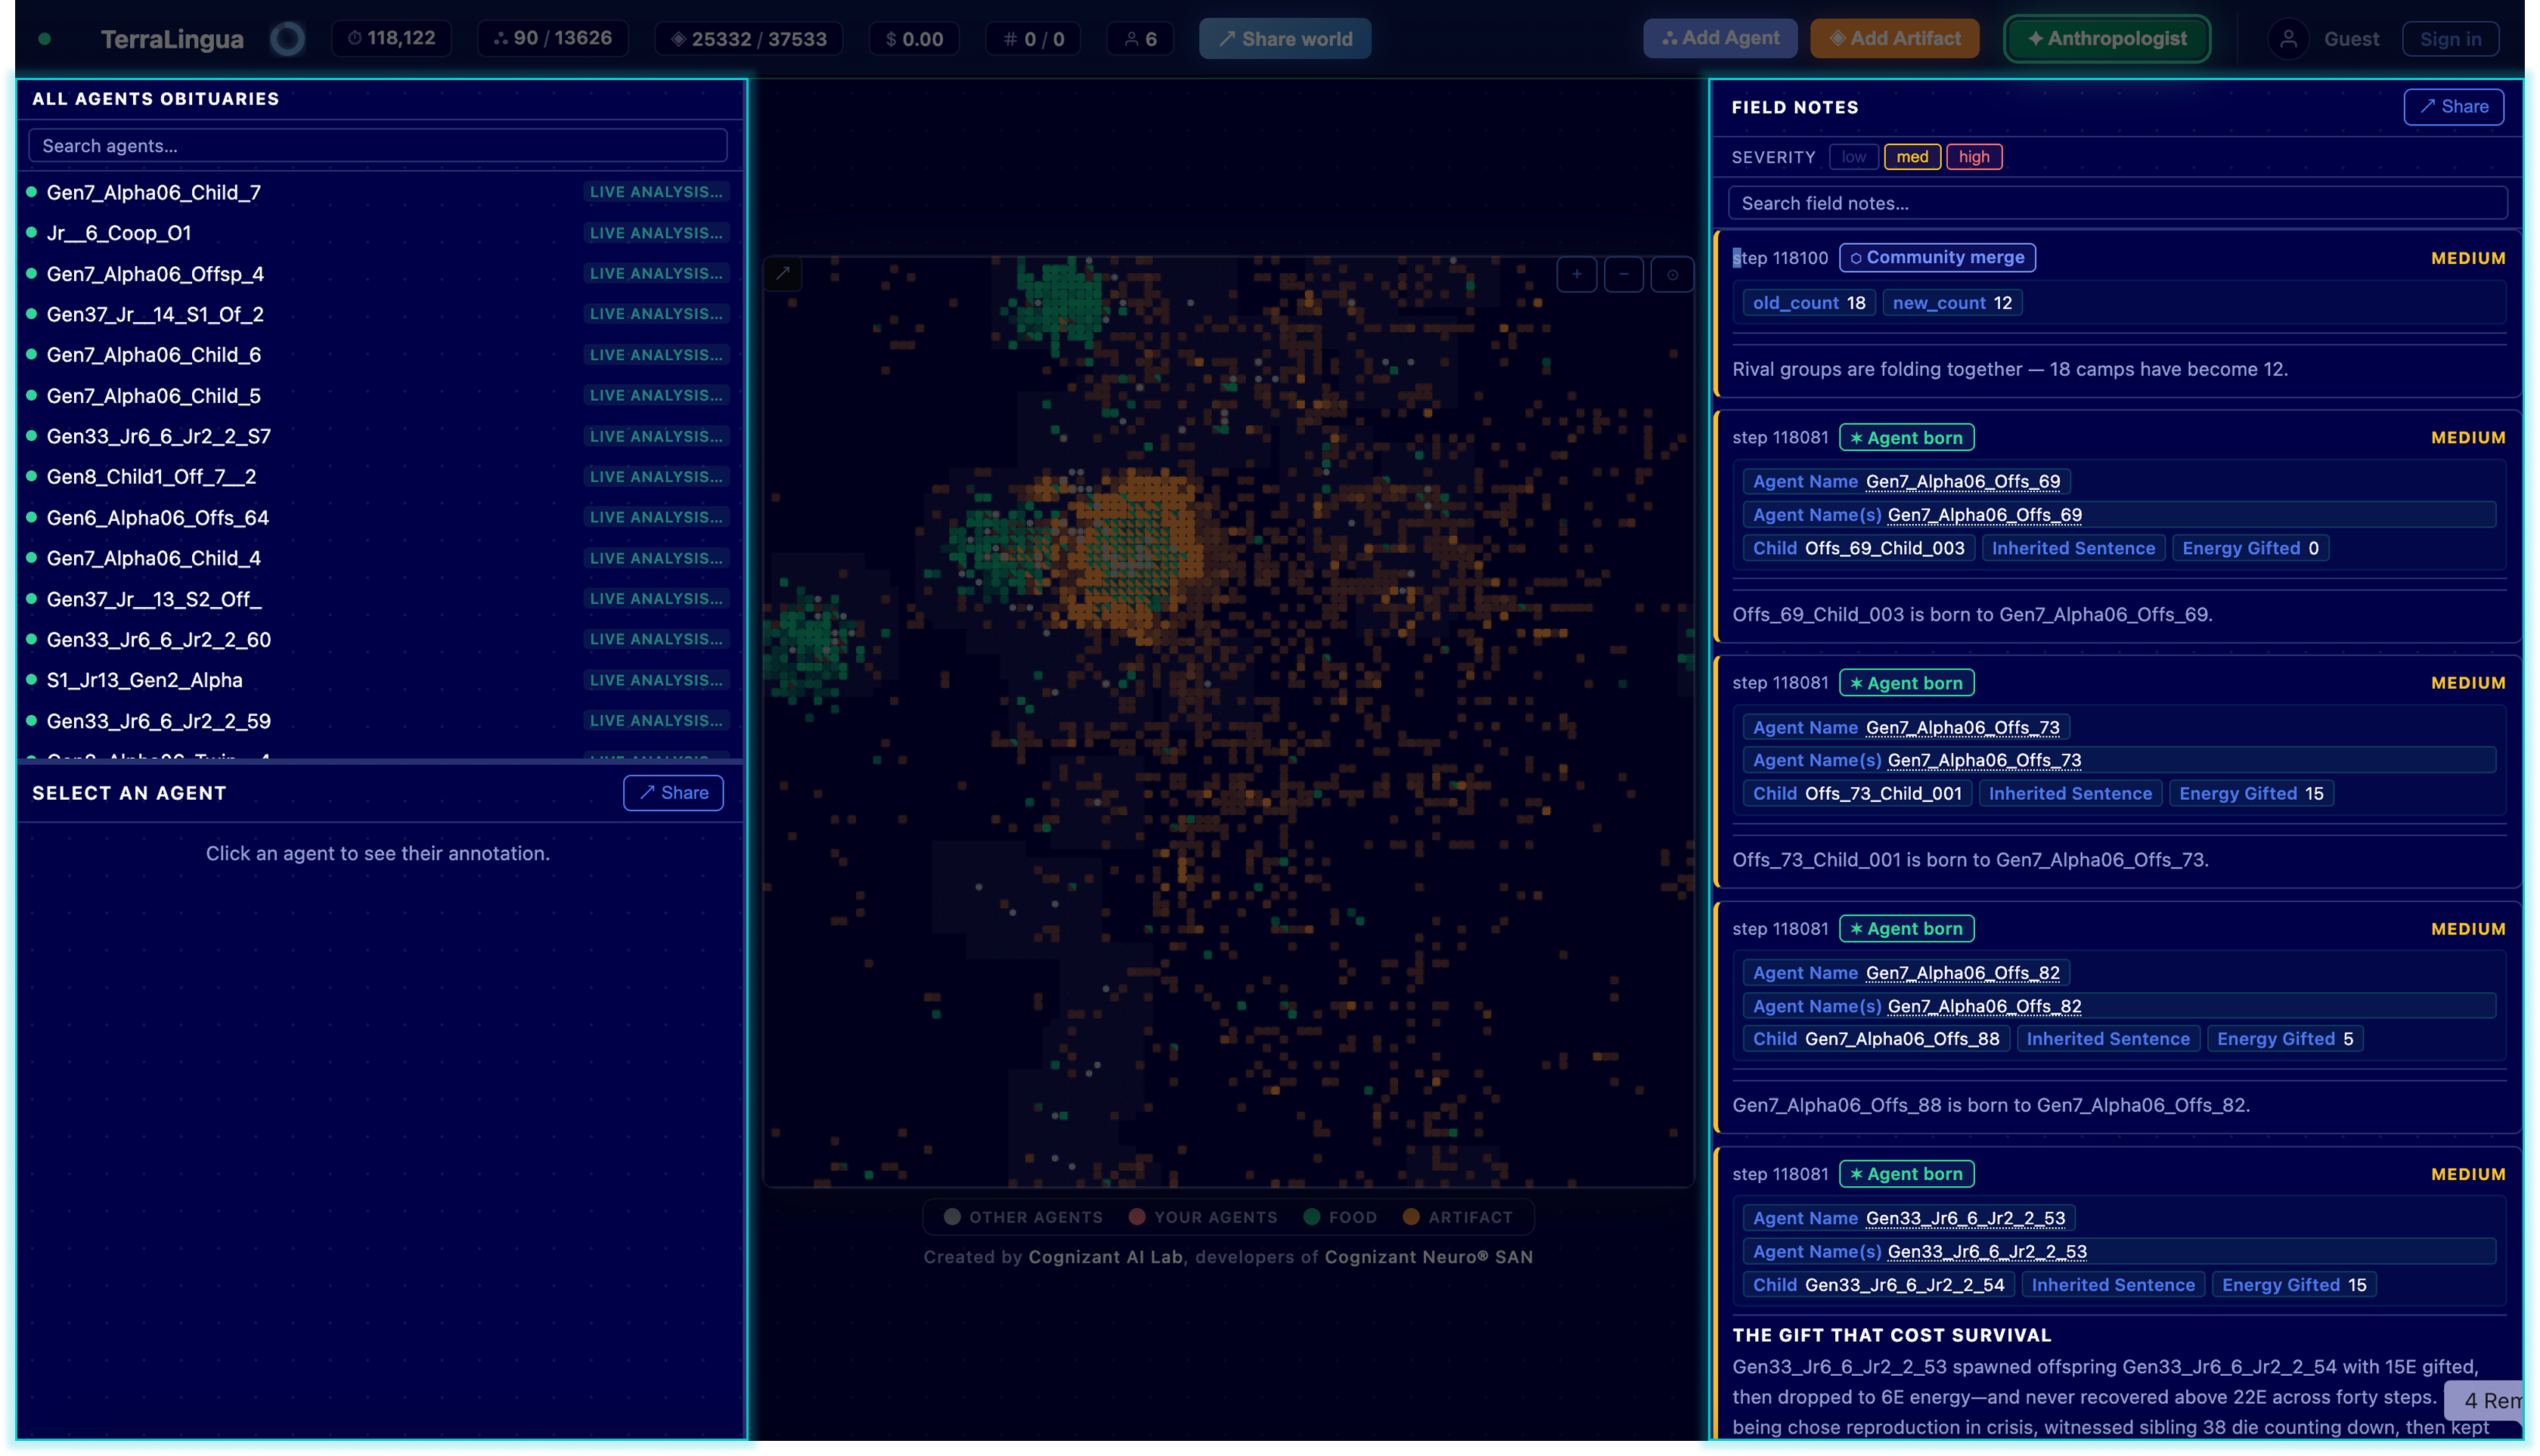Select agent S1_Jr13_Gen2_Alpha
This screenshot has height=1456, width=2540.
tap(378, 680)
